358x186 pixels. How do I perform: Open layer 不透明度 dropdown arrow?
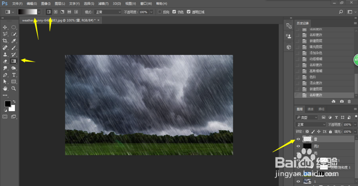355,125
